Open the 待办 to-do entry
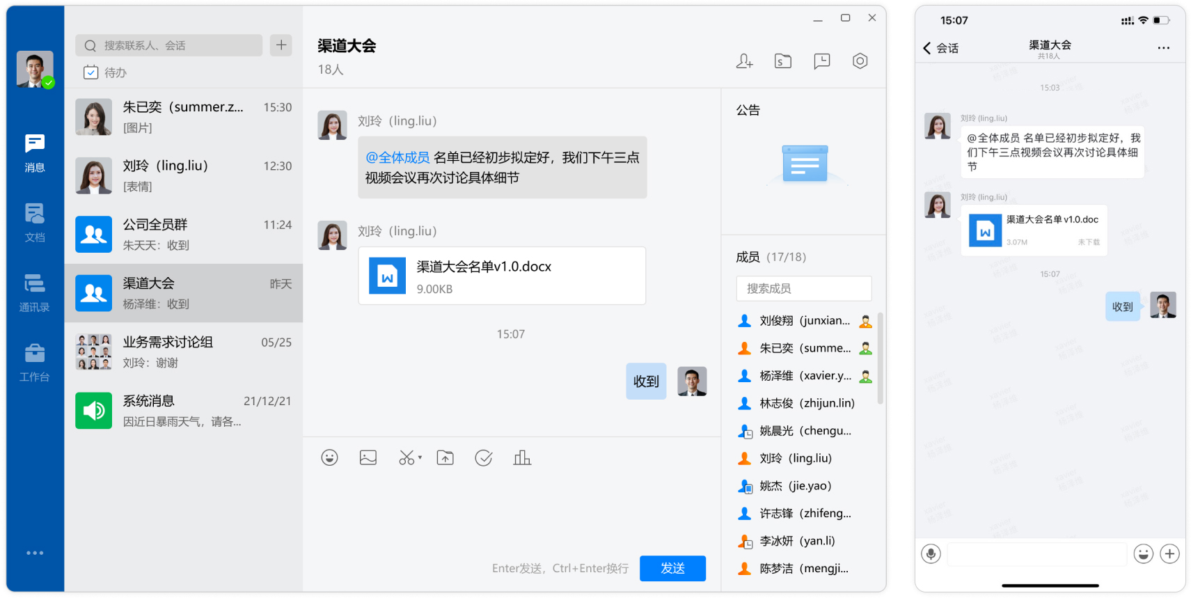Screen dimensions: 1191x598 105,72
